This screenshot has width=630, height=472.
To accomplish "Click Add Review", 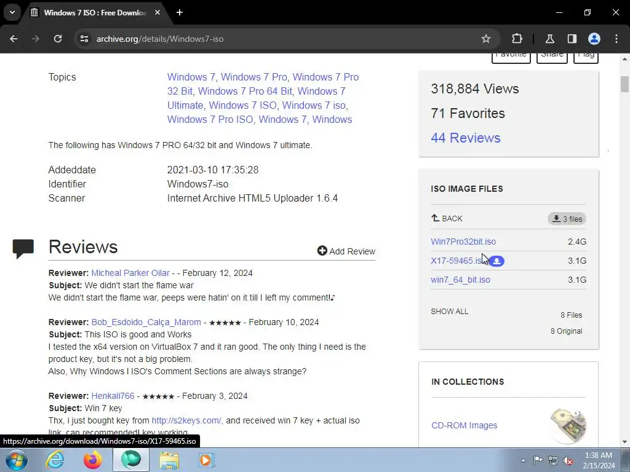I will tap(346, 251).
